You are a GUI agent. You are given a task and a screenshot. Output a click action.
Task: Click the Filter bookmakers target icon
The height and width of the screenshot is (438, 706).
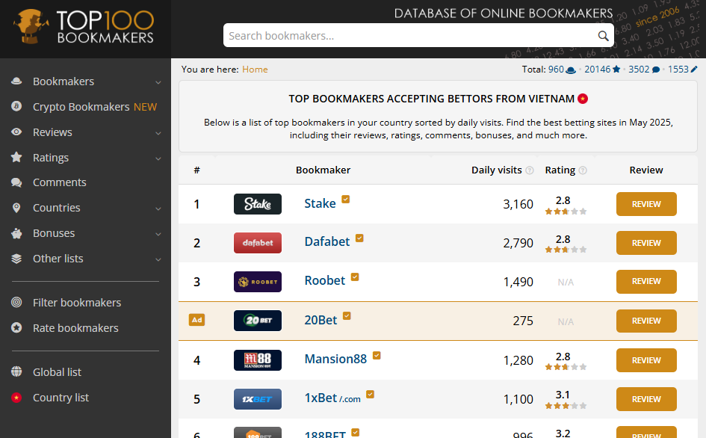click(x=16, y=303)
